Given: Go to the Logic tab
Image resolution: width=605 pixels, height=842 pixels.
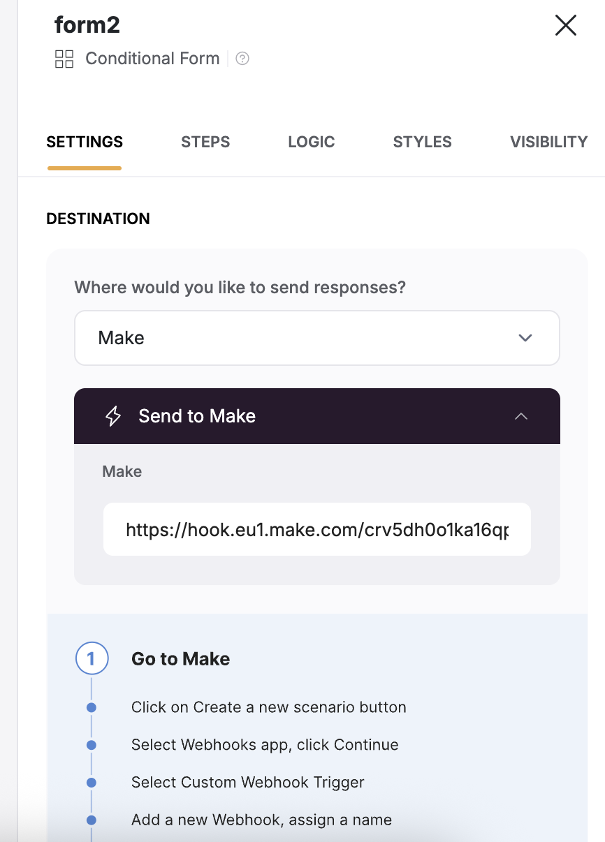Looking at the screenshot, I should (312, 142).
